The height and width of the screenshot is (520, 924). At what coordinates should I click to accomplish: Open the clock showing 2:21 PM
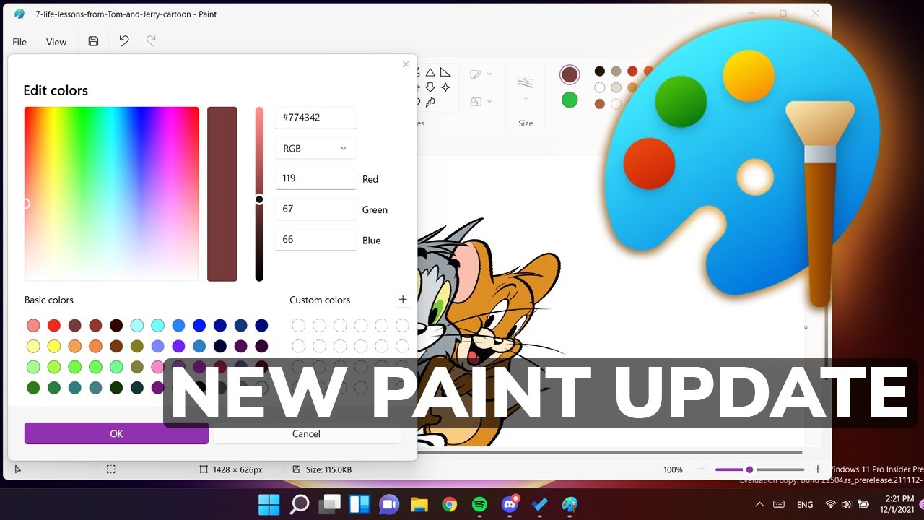pos(898,504)
